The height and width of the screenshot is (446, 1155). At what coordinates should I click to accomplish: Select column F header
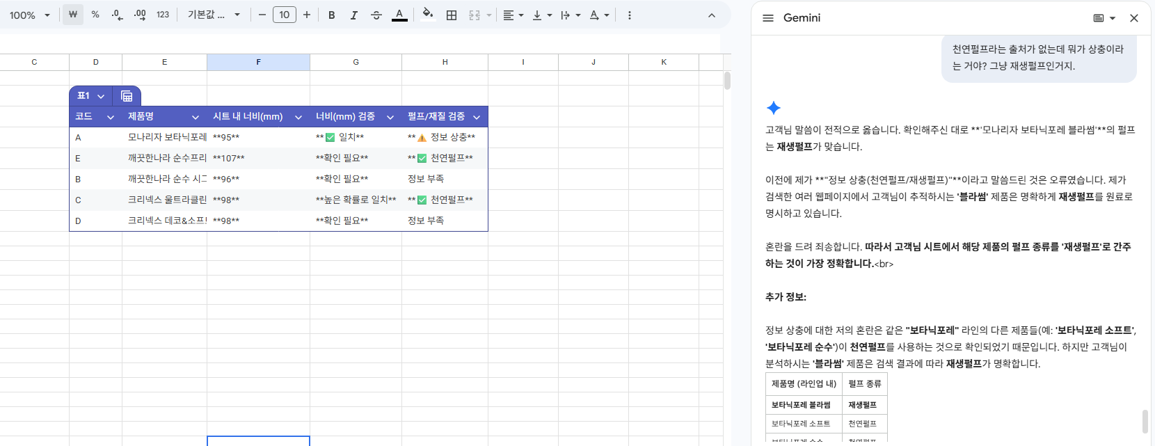[x=258, y=62]
